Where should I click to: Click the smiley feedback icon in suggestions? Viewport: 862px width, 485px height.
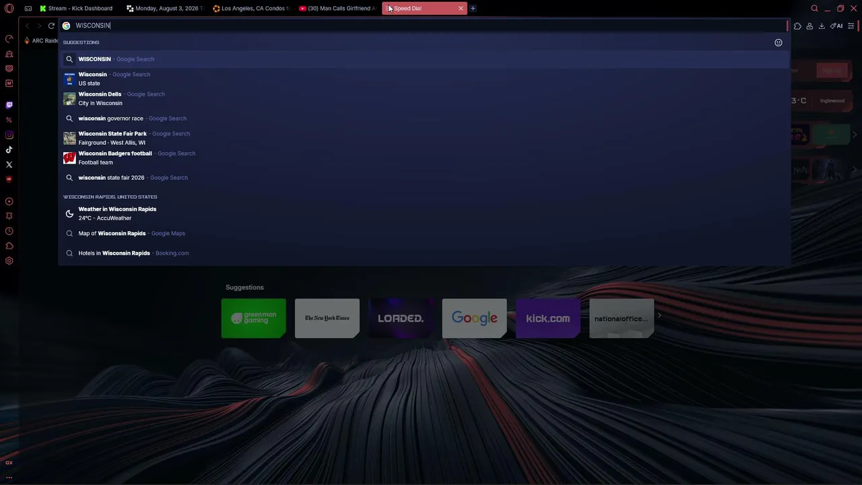(778, 42)
